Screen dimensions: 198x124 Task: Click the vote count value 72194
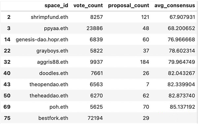[95, 118]
